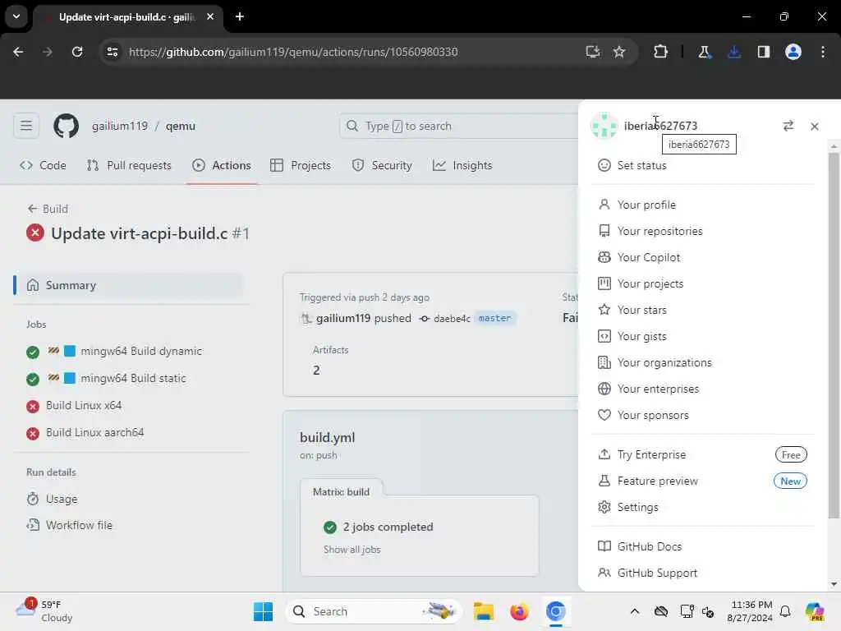Open Chrome three-dot menu
Screen dimensions: 841x631
pos(823,52)
